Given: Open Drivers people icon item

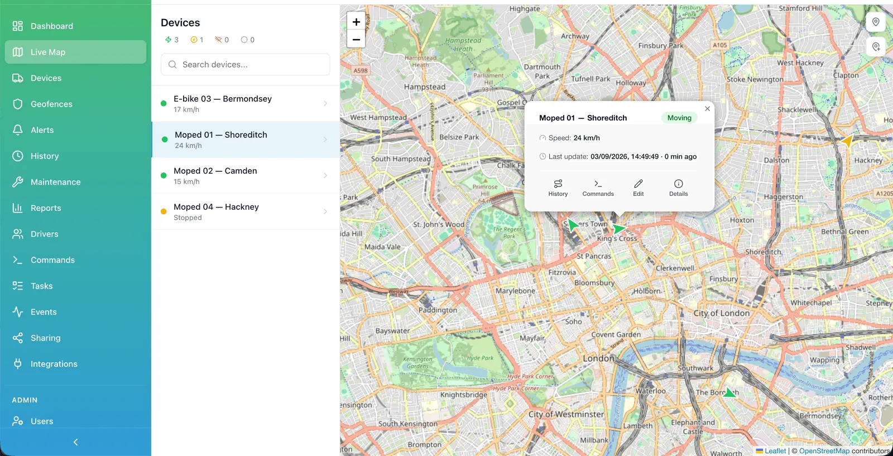Looking at the screenshot, I should click(75, 234).
